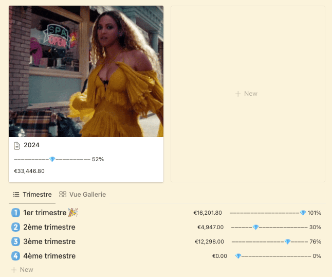Open the 2024 gallery card cover image
This screenshot has width=332, height=277.
(x=86, y=71)
